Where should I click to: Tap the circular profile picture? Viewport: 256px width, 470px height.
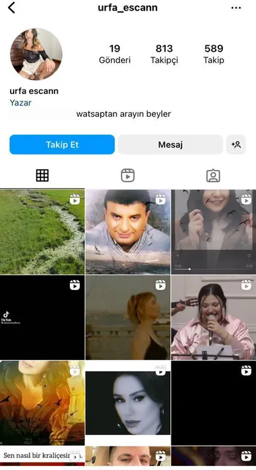pos(36,54)
